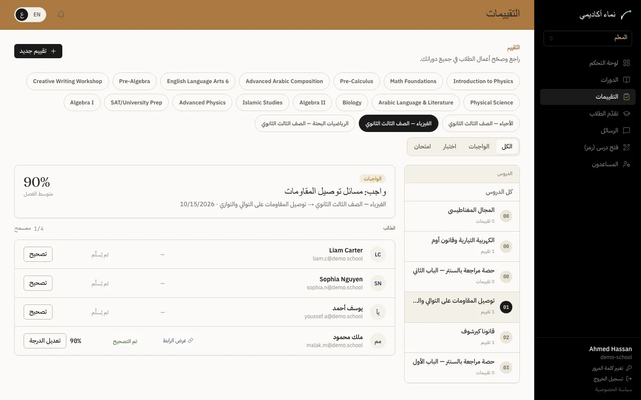Viewport: 641px width, 400px height.
Task: Click the assessments clipboard icon in sidebar
Action: click(626, 97)
